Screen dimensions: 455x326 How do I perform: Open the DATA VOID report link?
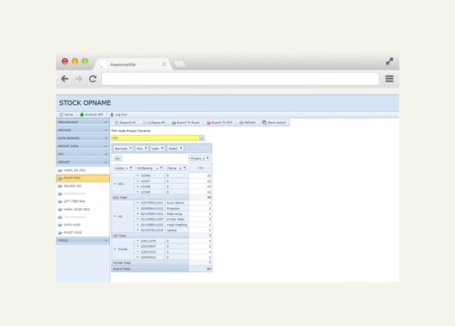(71, 225)
